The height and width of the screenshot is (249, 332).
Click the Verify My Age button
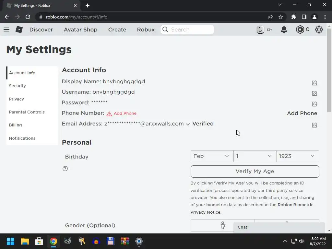(255, 171)
